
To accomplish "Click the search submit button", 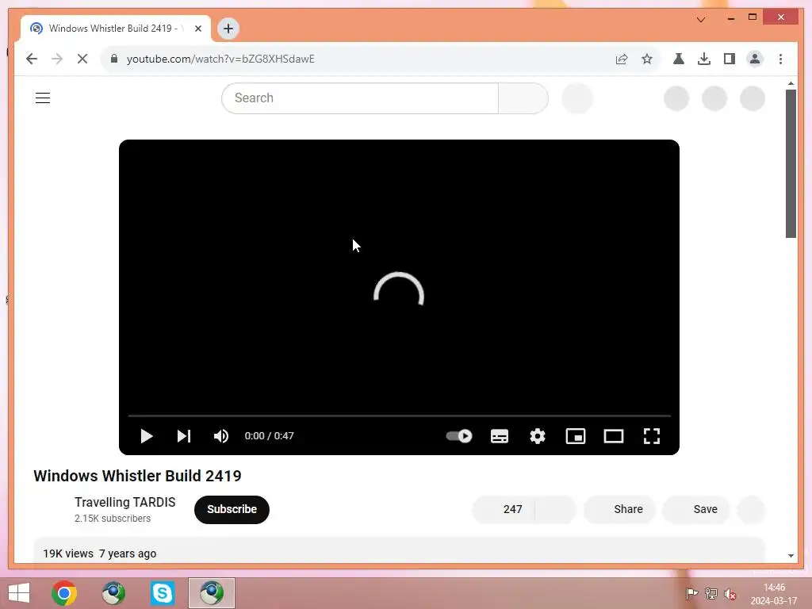I will 523,98.
